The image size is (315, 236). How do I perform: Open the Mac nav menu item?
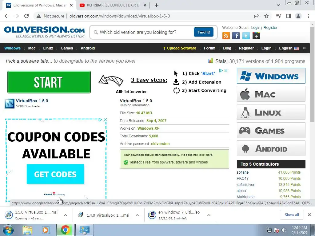(32, 48)
